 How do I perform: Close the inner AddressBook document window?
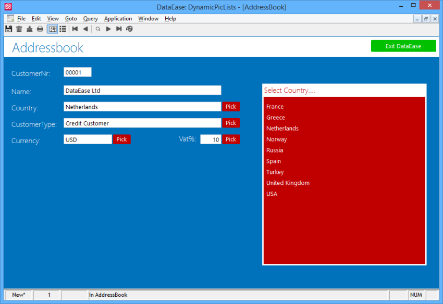pos(435,19)
